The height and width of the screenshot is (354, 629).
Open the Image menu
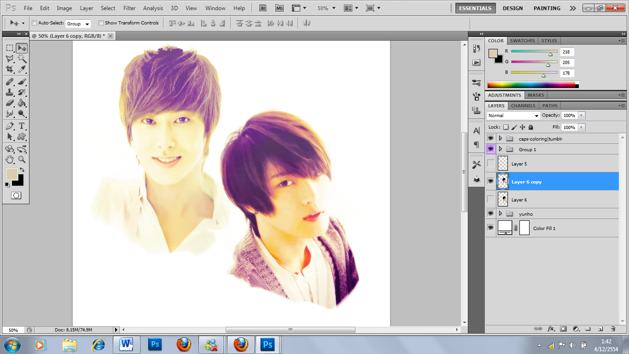click(x=64, y=8)
